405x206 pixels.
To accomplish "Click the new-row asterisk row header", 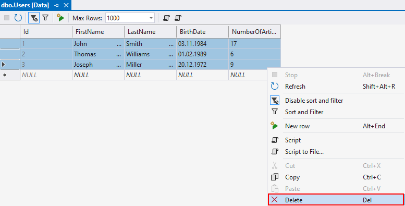I will tap(10, 75).
